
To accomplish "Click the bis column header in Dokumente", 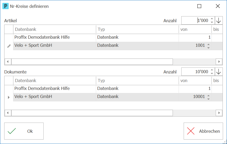I will point(217,81).
